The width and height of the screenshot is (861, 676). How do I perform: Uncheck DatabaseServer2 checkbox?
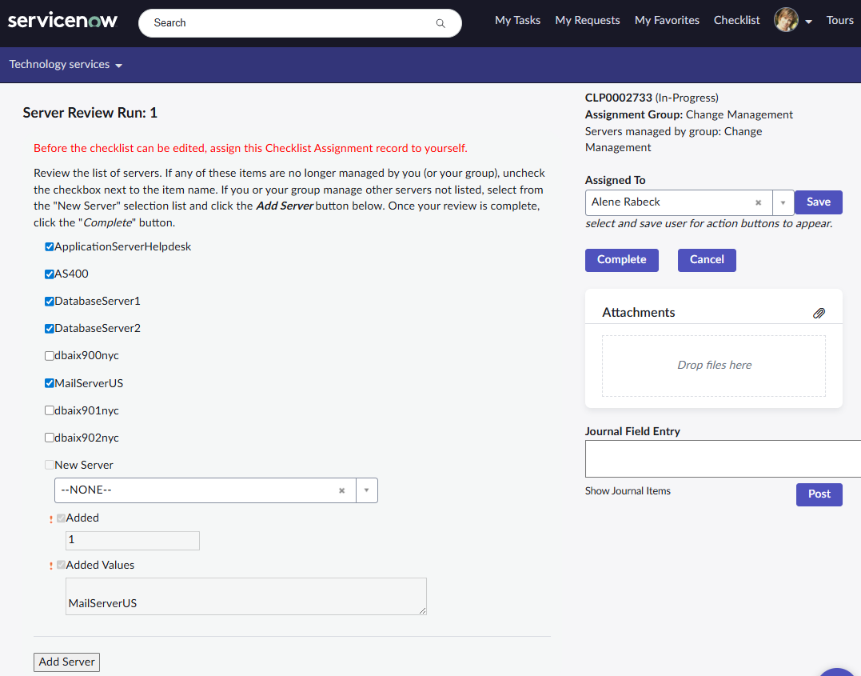point(50,329)
